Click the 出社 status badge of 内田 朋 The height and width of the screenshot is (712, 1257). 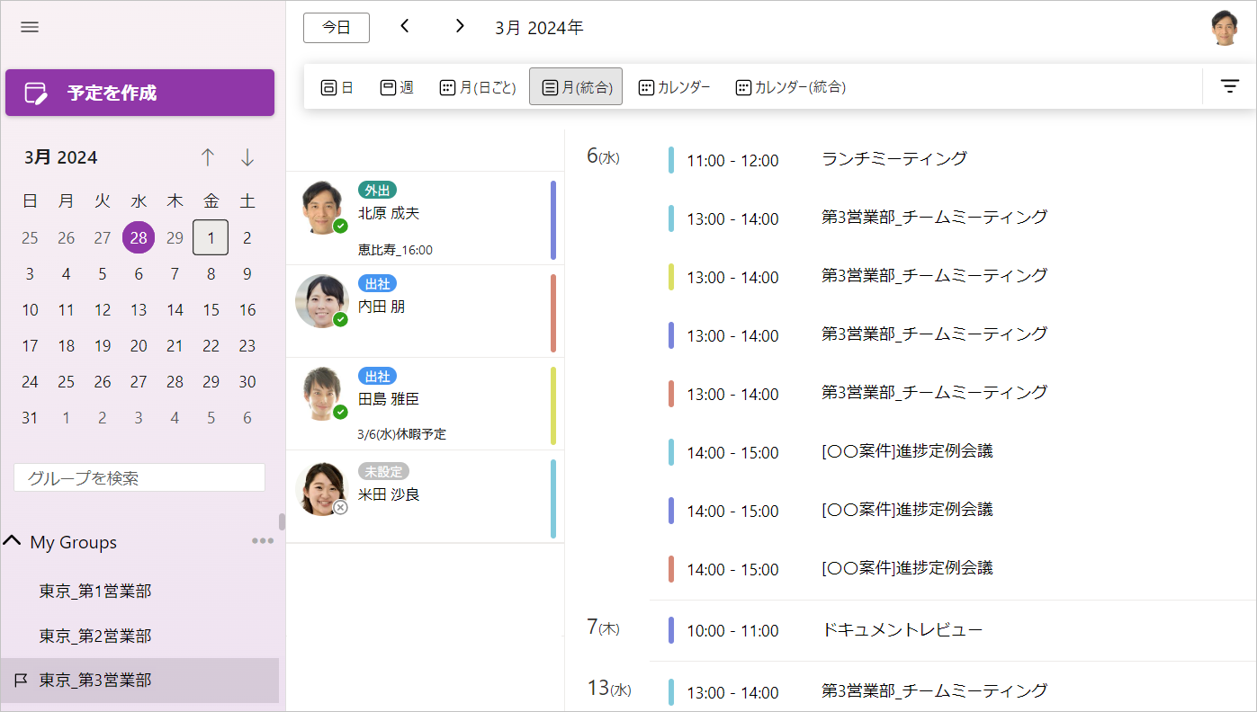point(377,283)
